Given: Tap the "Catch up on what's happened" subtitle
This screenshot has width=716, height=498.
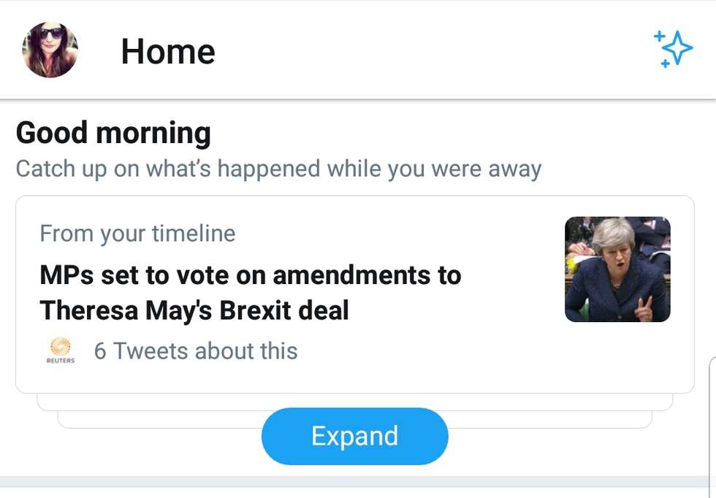Looking at the screenshot, I should pyautogui.click(x=278, y=169).
